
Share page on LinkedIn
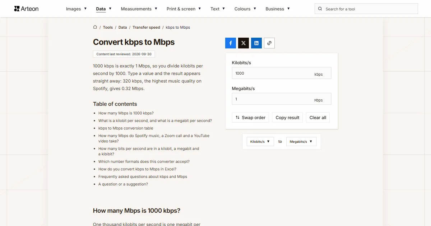[x=256, y=43]
